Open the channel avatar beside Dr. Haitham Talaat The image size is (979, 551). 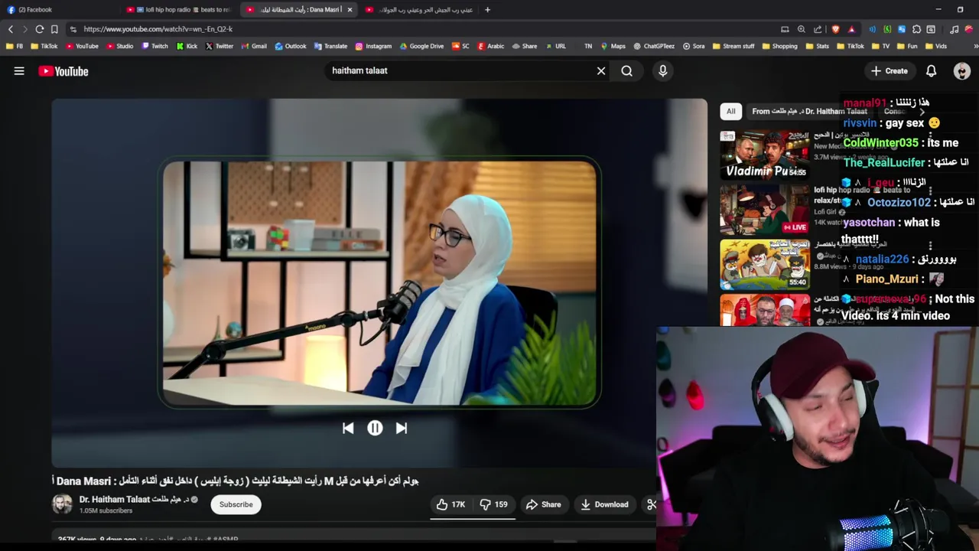[x=62, y=504]
